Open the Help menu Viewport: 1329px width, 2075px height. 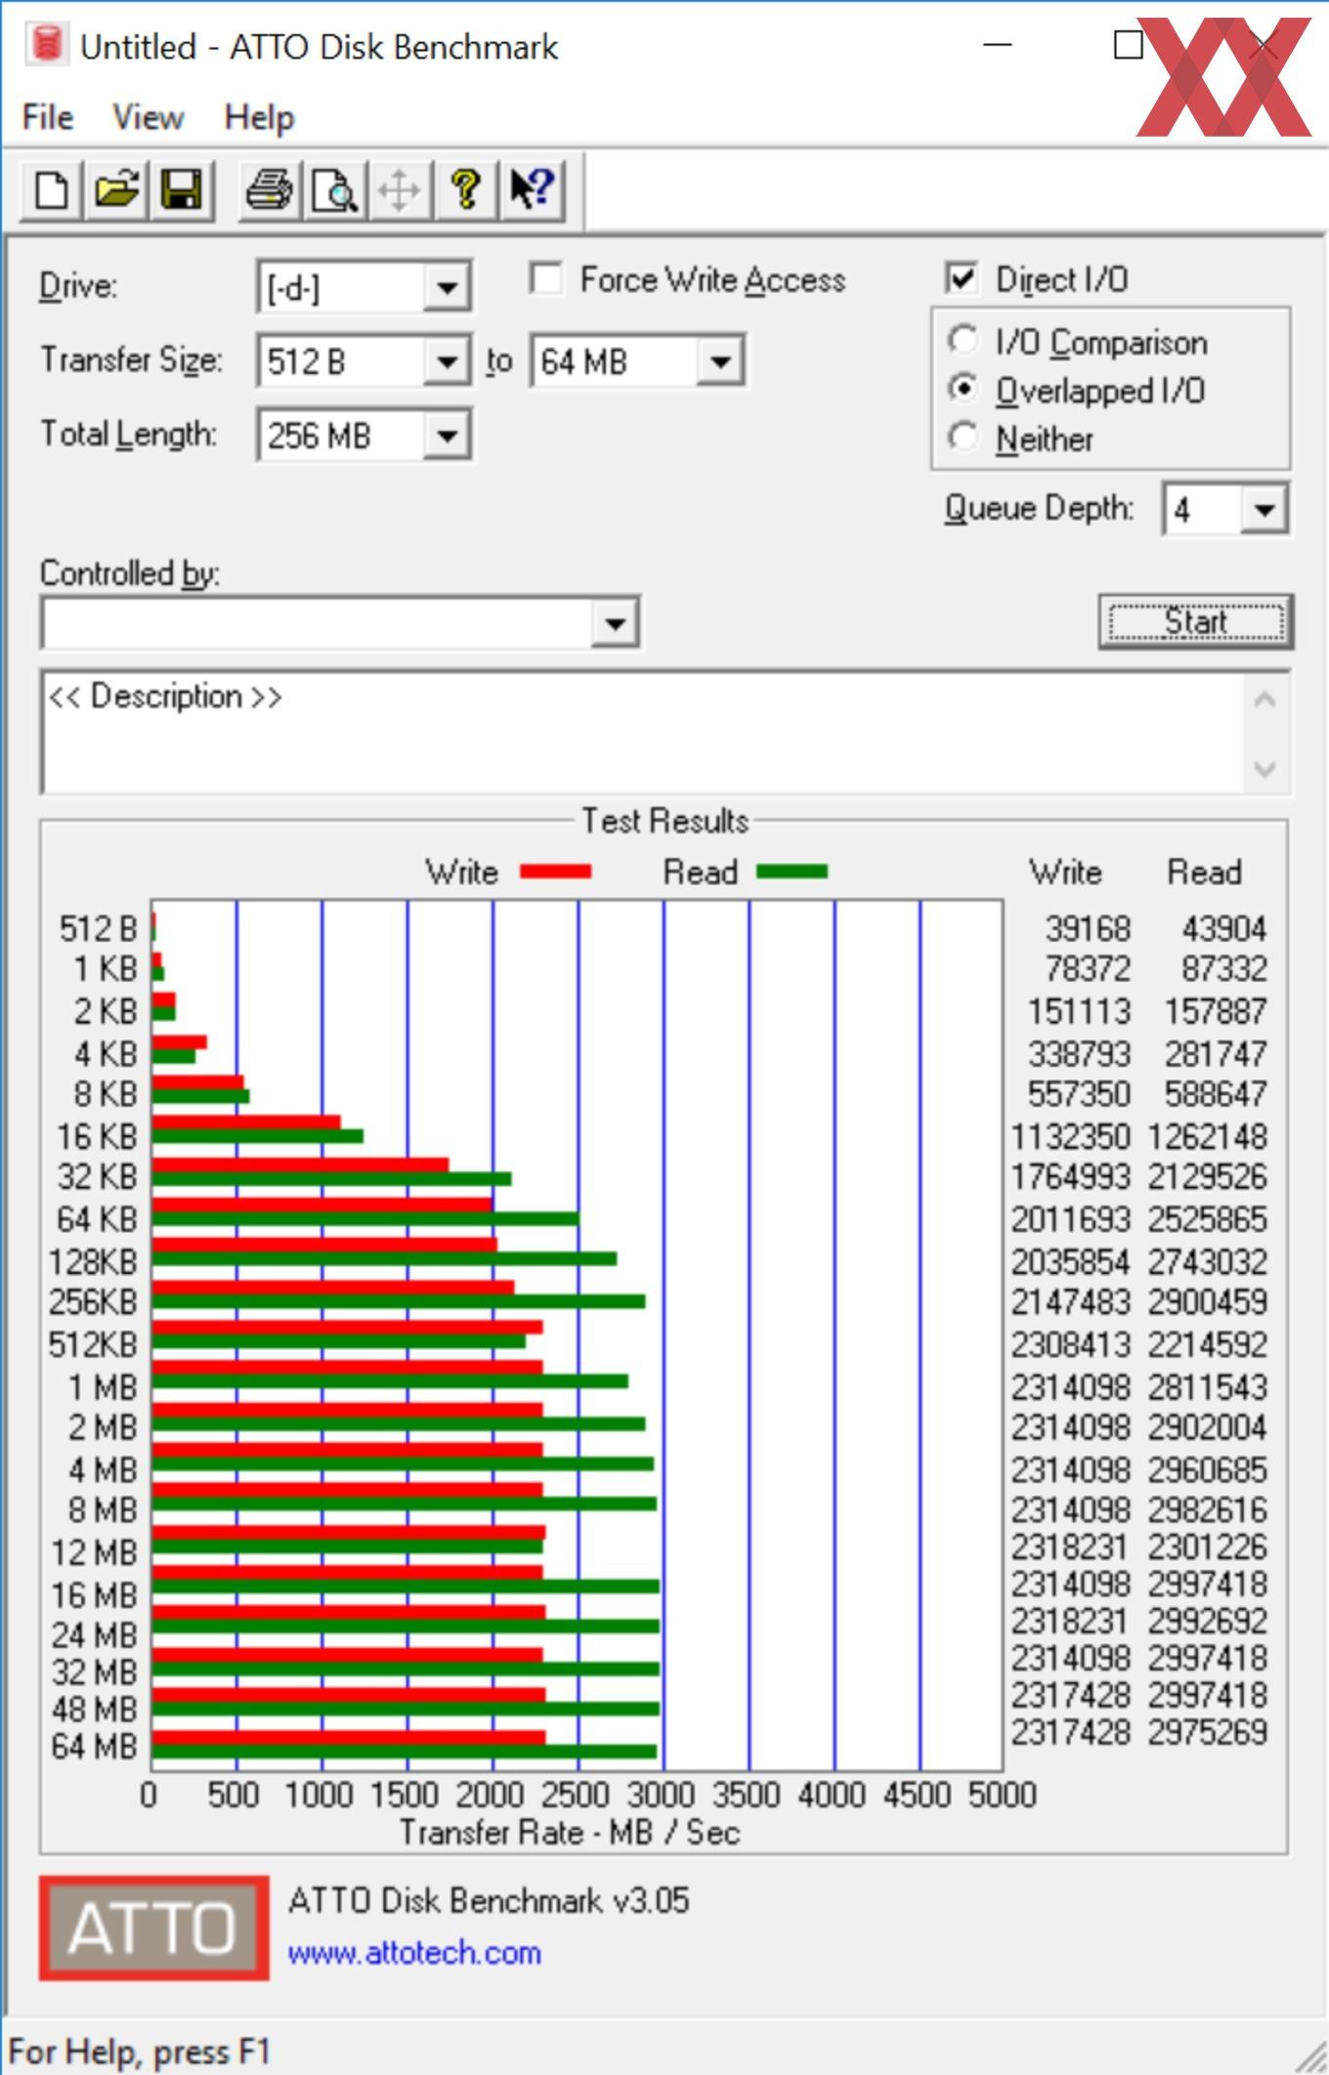point(259,117)
